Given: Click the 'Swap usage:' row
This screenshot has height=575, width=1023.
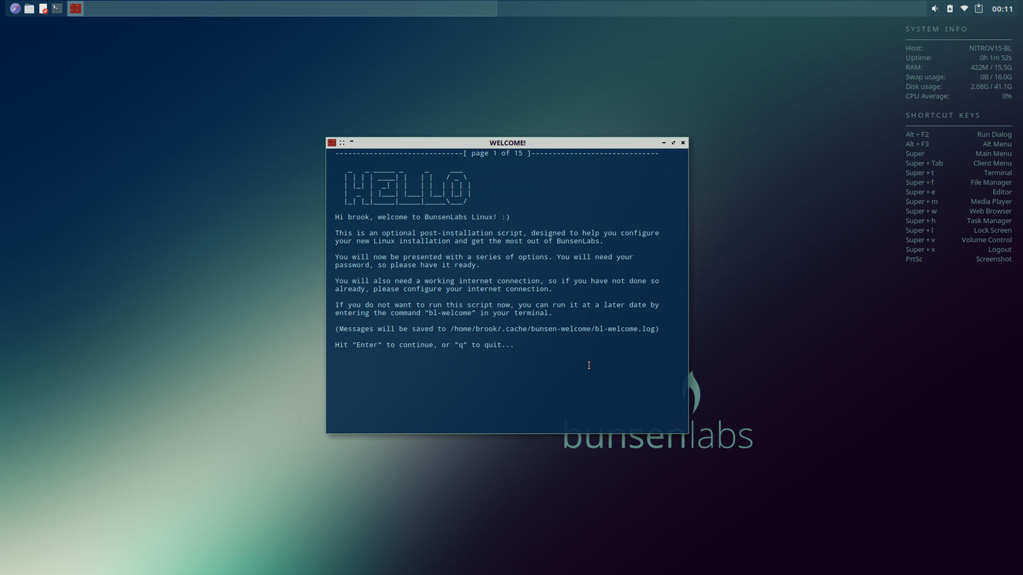Looking at the screenshot, I should pos(958,77).
